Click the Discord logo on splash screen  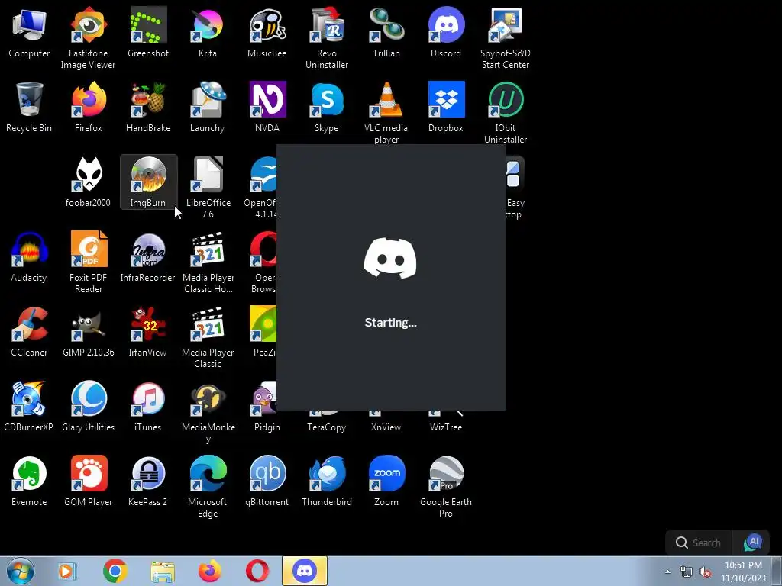[x=390, y=258]
